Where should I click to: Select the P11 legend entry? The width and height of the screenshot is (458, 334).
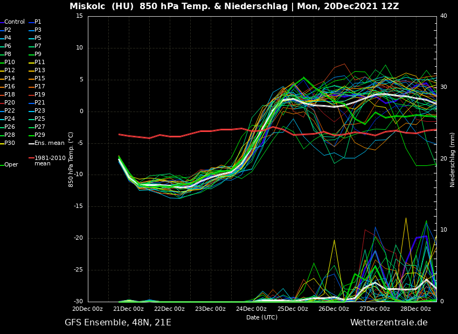tap(40, 62)
